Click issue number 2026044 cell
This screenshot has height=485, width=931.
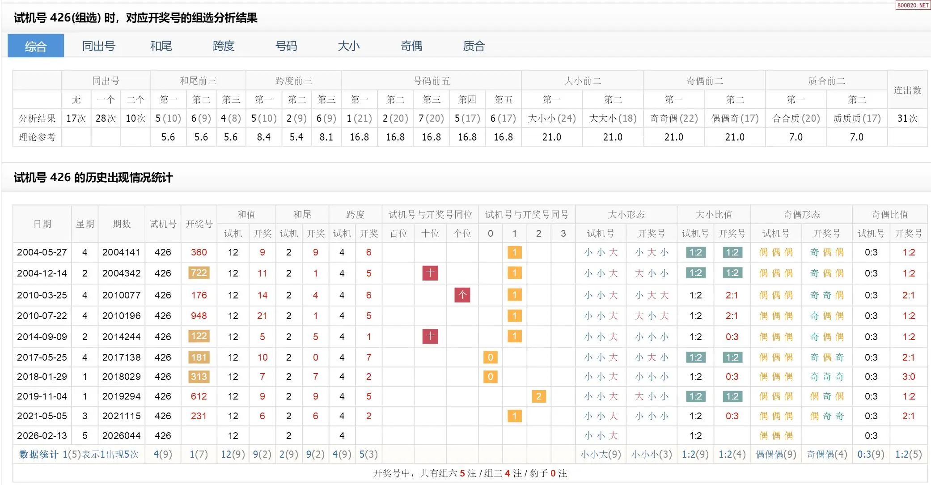click(x=121, y=435)
